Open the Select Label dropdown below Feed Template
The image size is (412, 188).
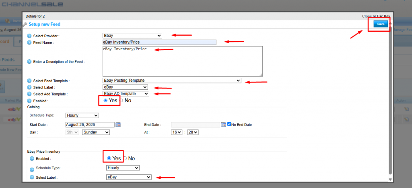tap(125, 87)
